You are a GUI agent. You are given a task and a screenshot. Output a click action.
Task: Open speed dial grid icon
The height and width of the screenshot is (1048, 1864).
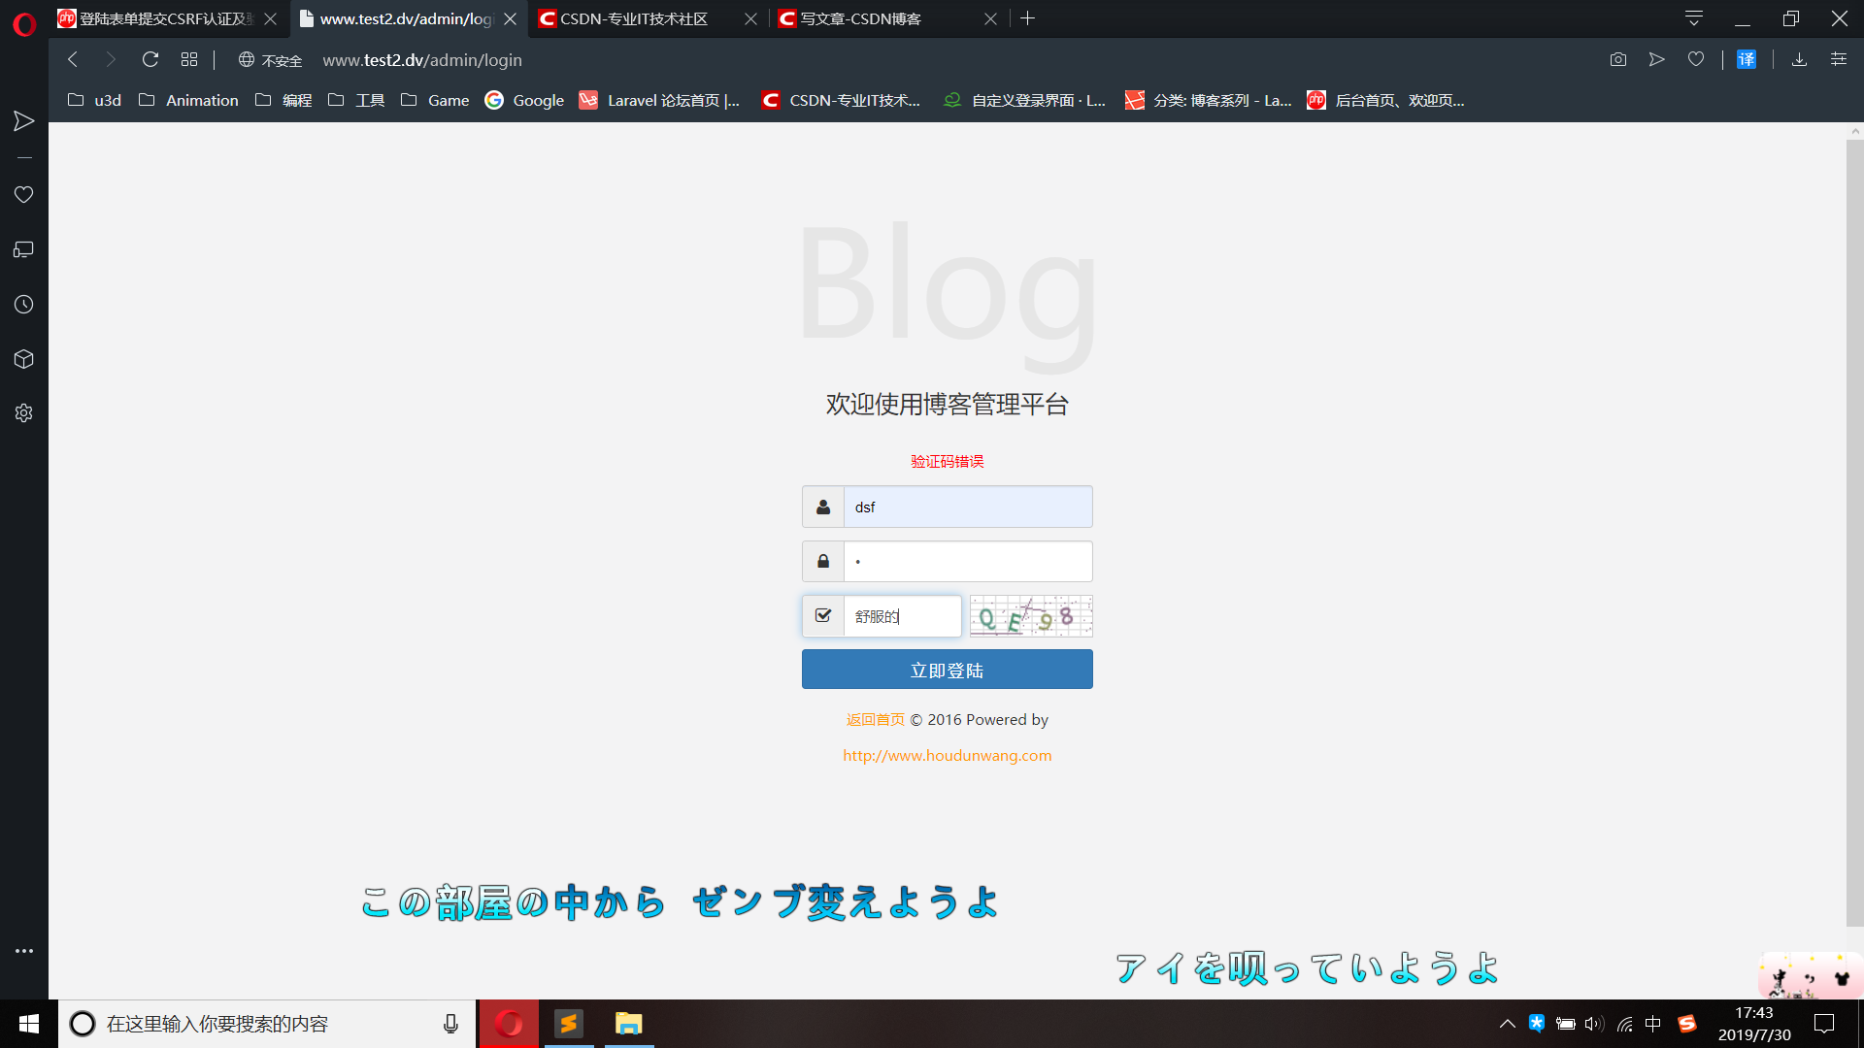189,59
